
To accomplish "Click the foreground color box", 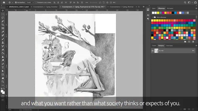I will click(2, 91).
